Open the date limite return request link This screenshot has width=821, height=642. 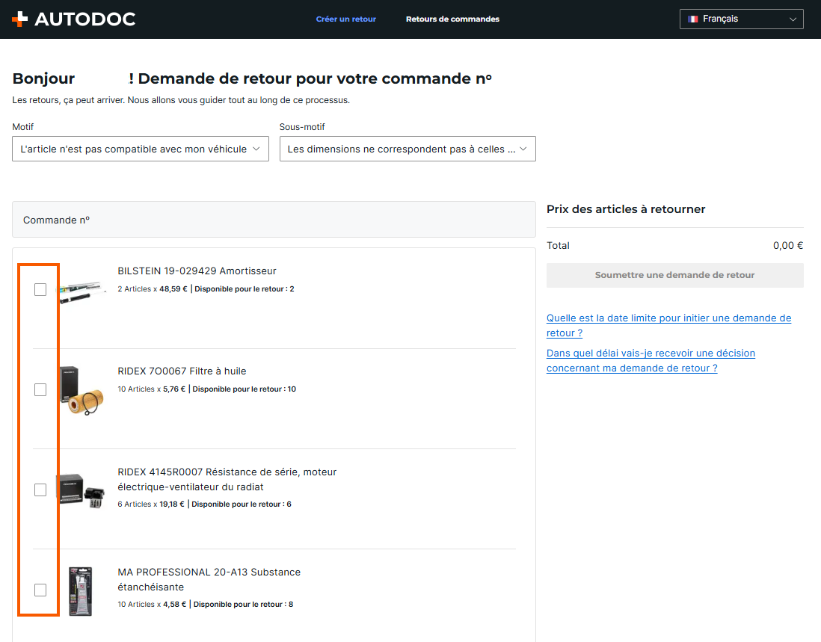tap(668, 325)
